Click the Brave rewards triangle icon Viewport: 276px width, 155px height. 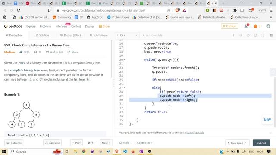(x=184, y=10)
